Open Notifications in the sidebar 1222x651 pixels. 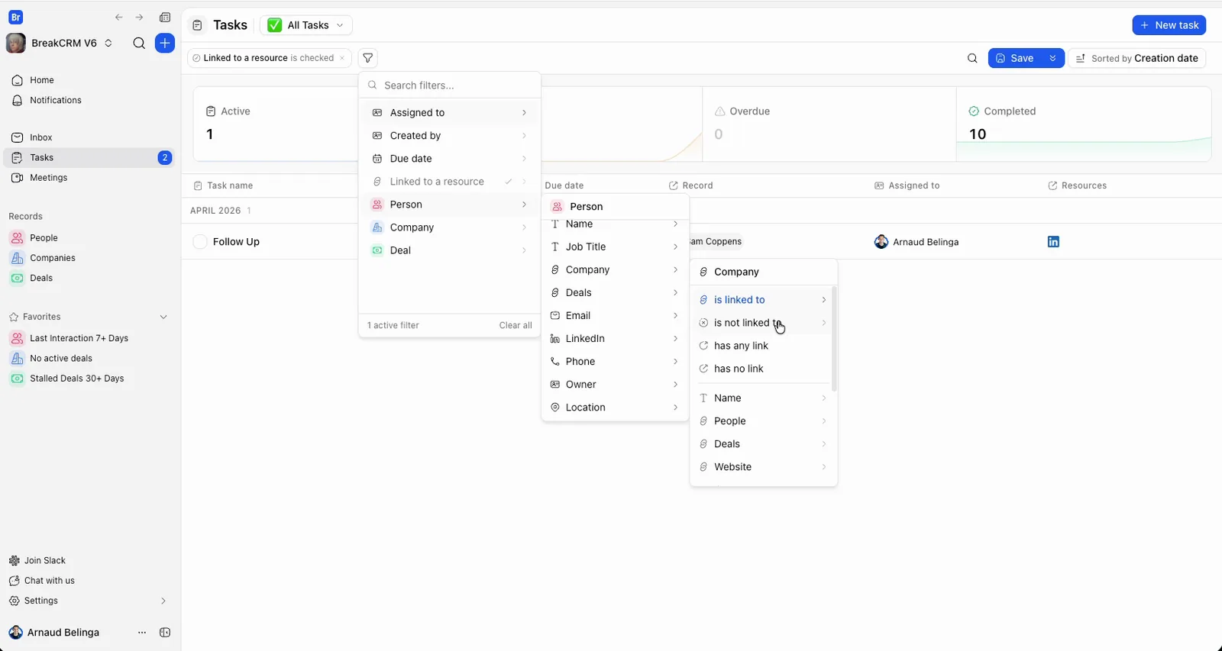click(89, 100)
